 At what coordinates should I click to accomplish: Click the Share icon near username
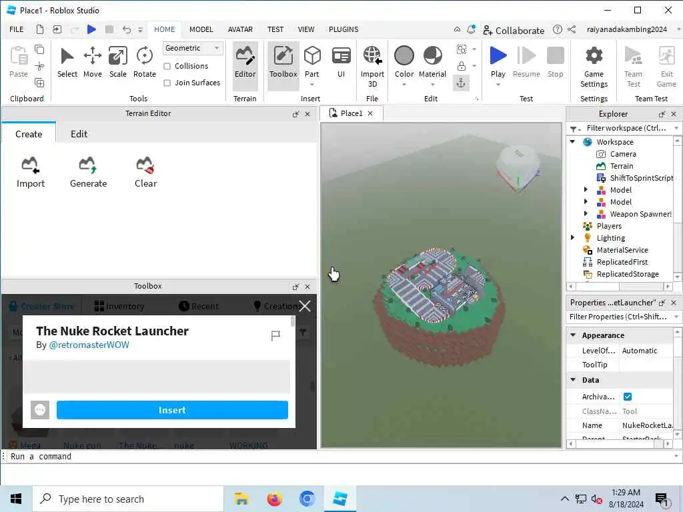tap(572, 29)
